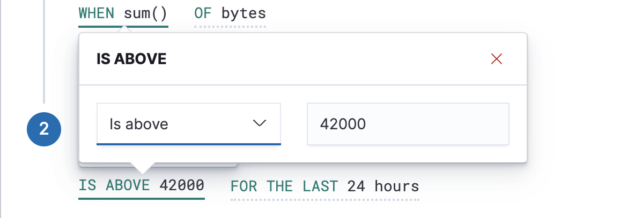The height and width of the screenshot is (218, 620).
Task: Click the 24 hours time window value
Action: coord(383,186)
